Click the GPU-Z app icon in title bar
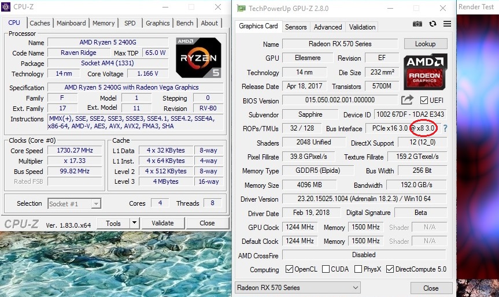This screenshot has width=499, height=297. click(x=242, y=8)
